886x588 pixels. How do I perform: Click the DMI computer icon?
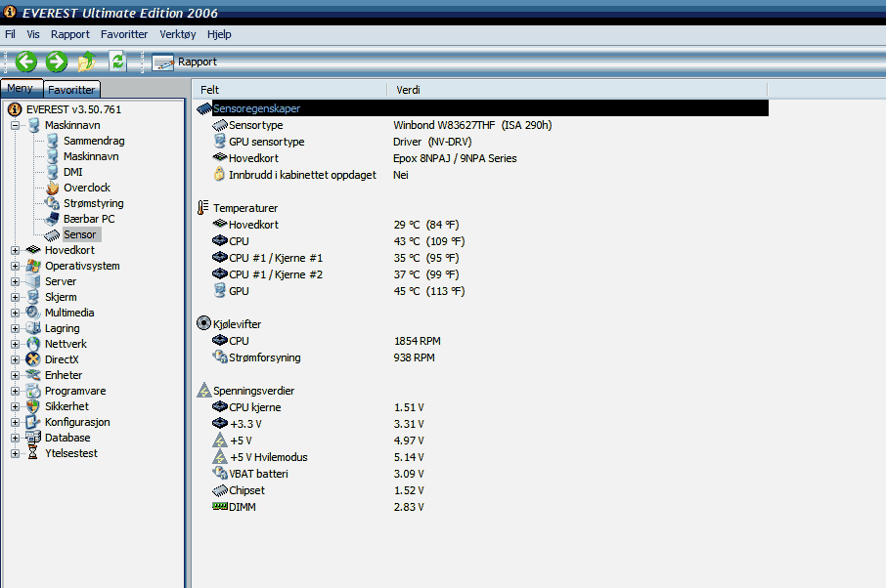[x=53, y=172]
